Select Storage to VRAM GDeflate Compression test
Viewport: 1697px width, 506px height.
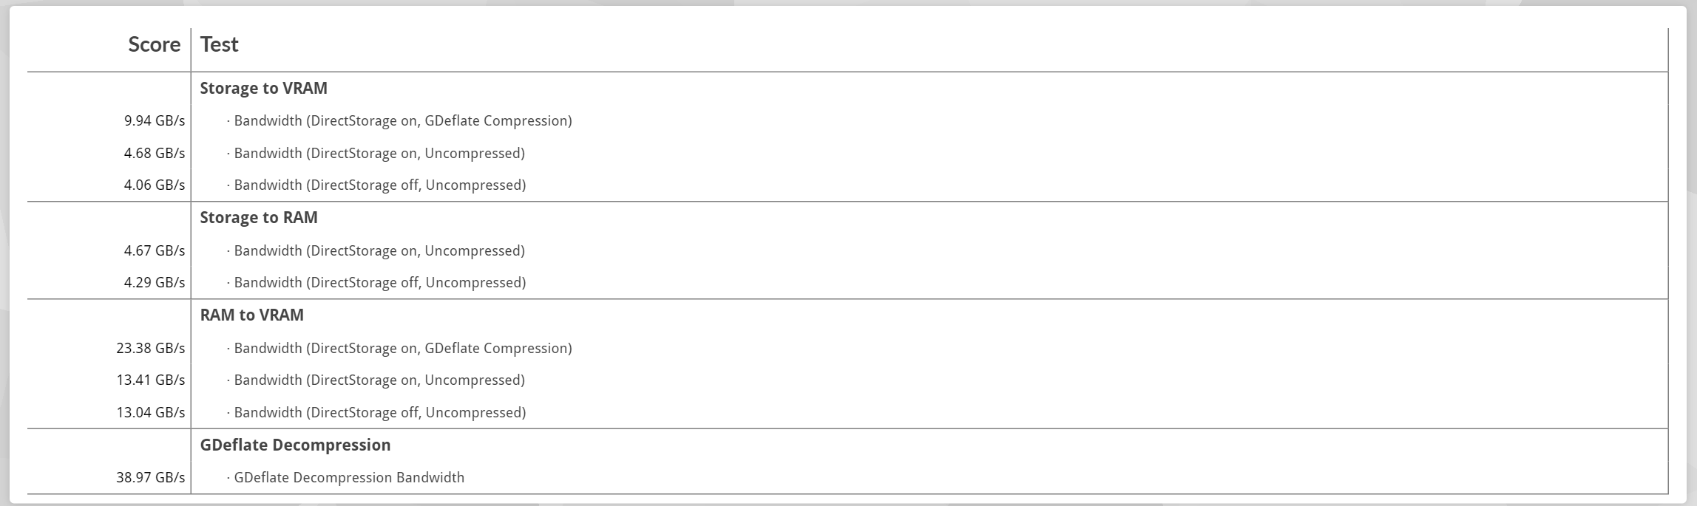tap(399, 120)
